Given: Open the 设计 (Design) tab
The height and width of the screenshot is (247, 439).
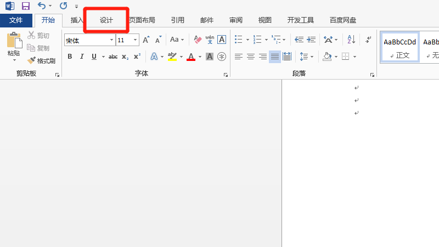Looking at the screenshot, I should click(x=106, y=20).
